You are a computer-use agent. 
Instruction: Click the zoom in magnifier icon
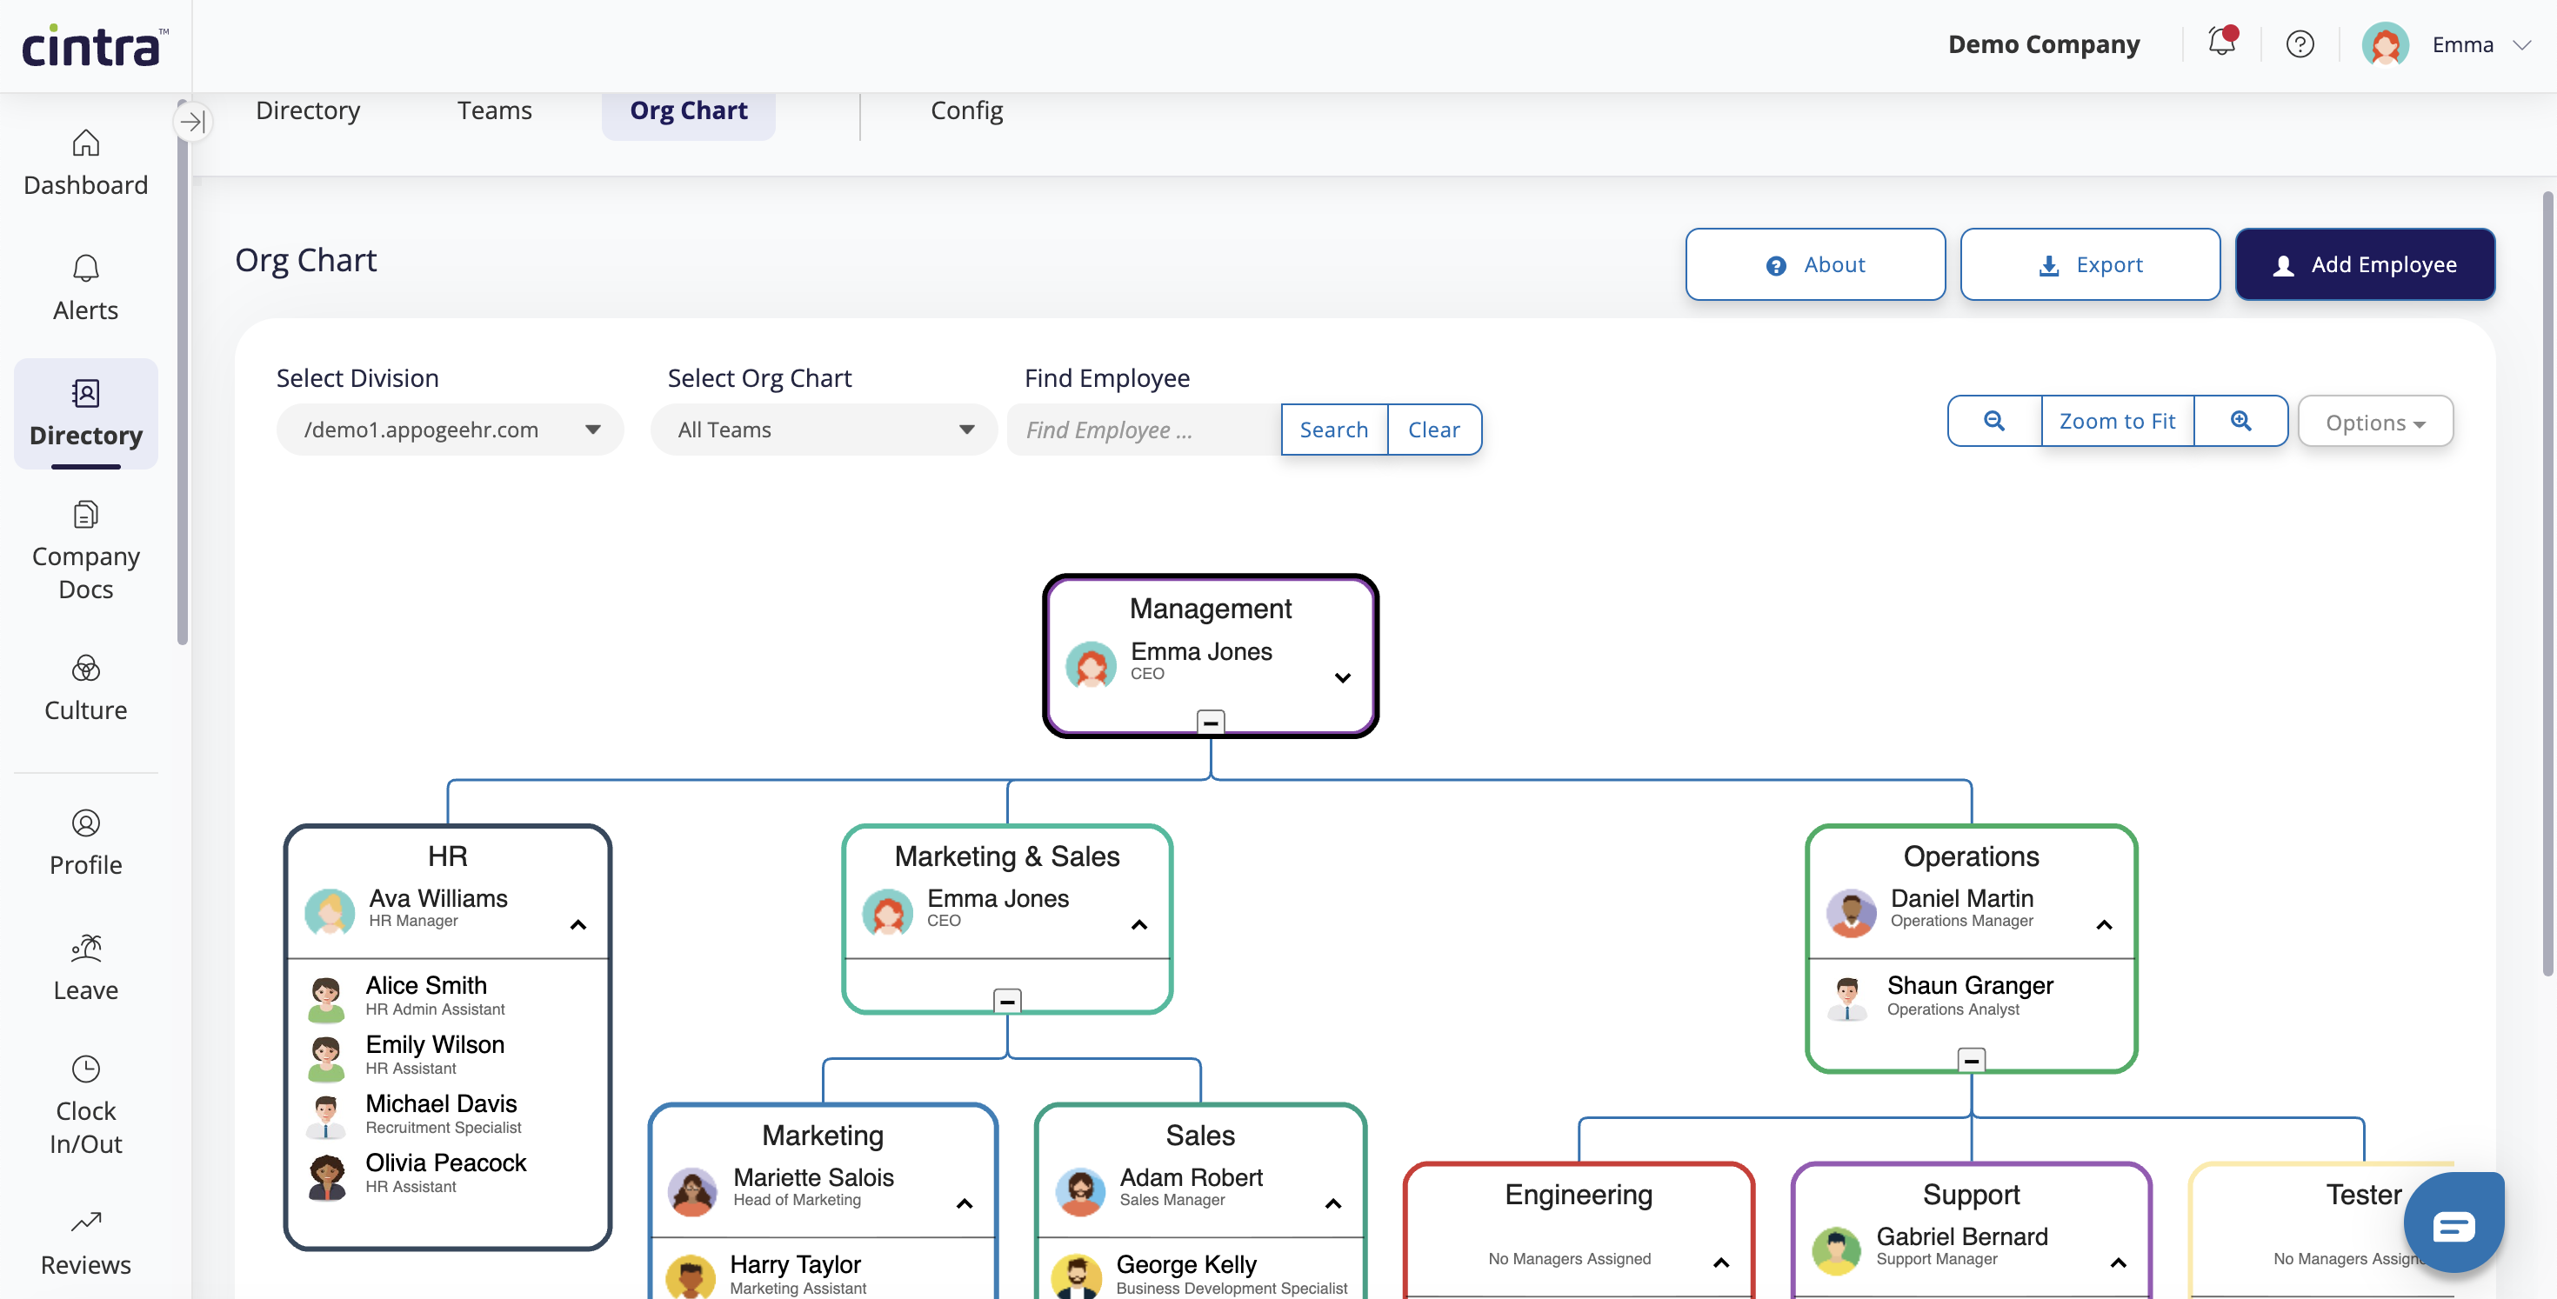(x=2240, y=421)
